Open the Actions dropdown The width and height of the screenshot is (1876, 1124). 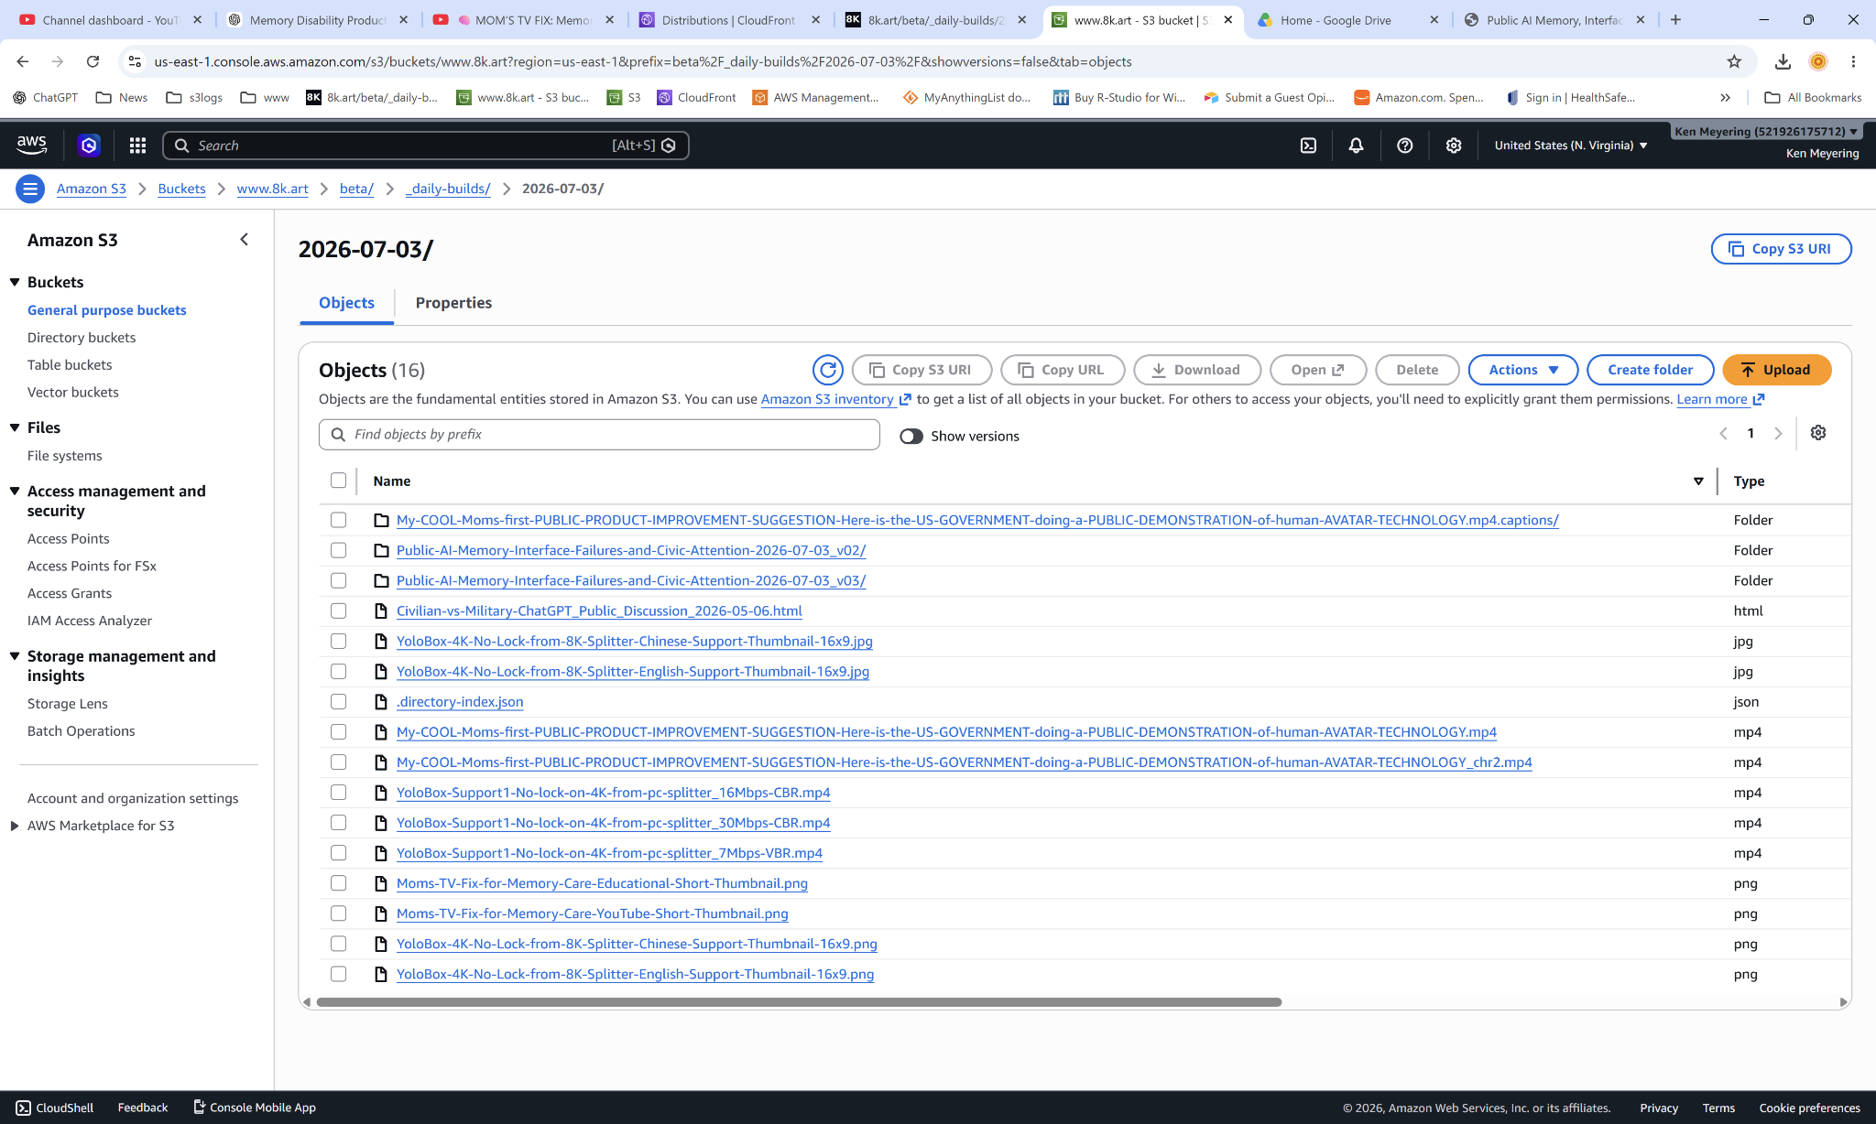coord(1522,370)
